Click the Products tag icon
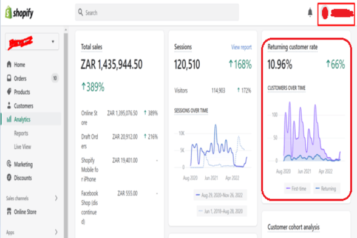 click(9, 92)
